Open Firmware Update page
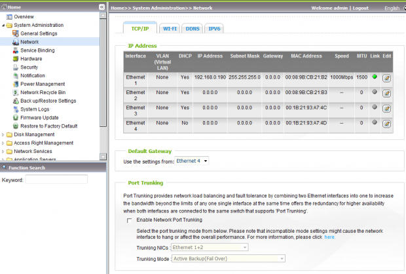The width and height of the screenshot is (406, 274). [39, 118]
